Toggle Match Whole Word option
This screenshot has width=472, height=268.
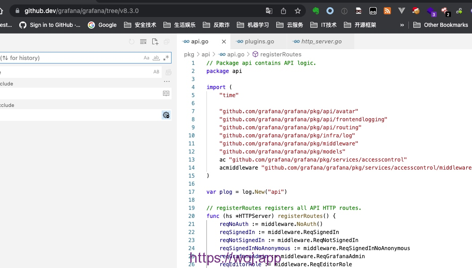tap(156, 58)
